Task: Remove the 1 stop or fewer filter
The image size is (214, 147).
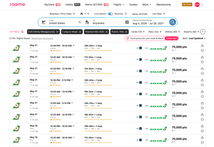Action: [80, 32]
